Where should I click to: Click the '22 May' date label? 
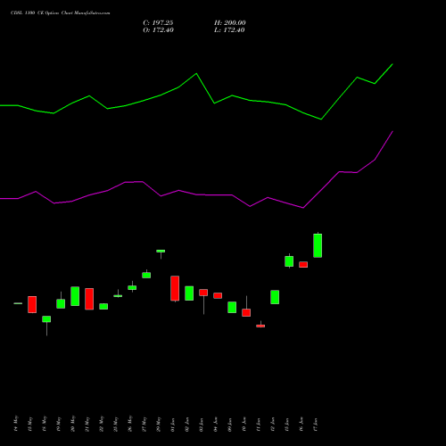click(102, 424)
